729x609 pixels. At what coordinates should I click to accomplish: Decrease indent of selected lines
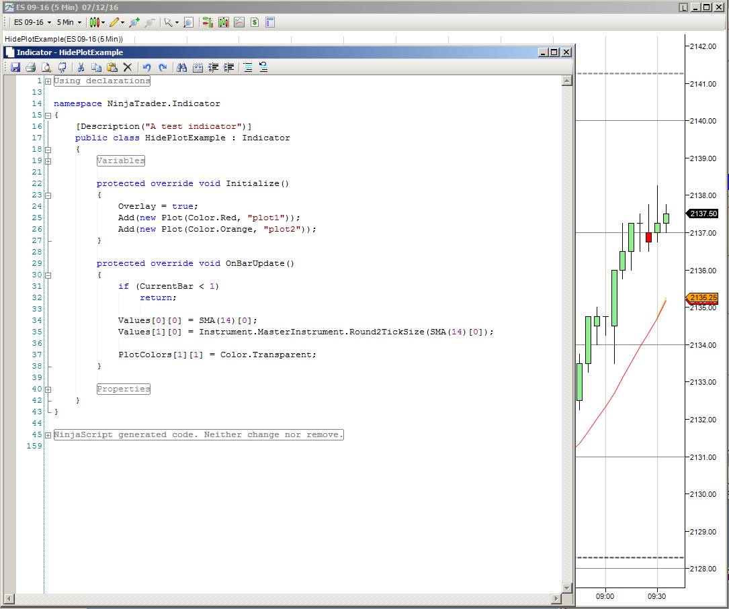pos(213,67)
